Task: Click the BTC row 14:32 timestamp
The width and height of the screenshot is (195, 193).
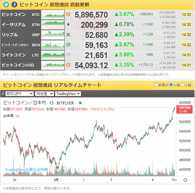Action: 186,14
